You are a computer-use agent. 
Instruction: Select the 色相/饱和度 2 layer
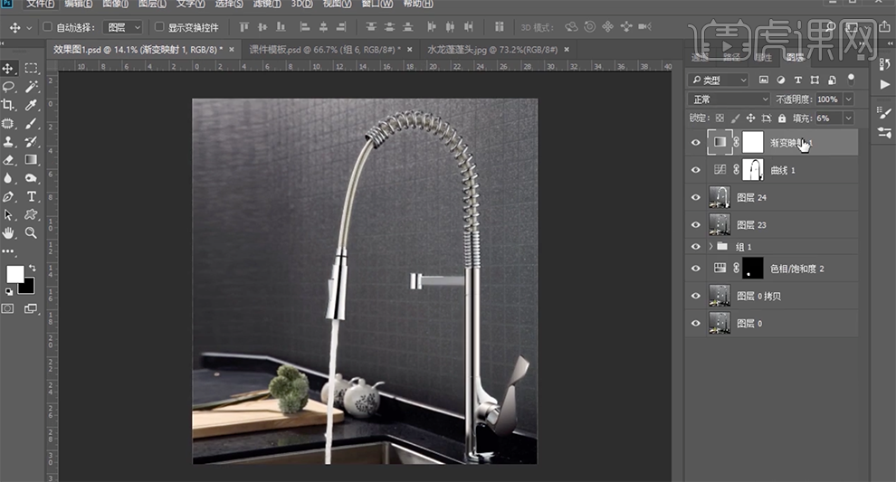[796, 269]
